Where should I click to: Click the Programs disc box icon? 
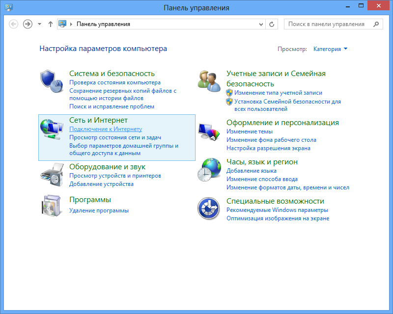click(51, 206)
